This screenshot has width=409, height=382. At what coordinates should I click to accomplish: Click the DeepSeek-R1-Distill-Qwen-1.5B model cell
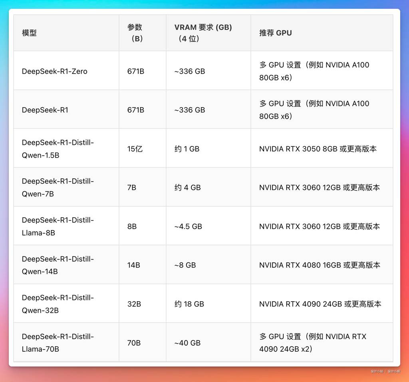coord(58,149)
